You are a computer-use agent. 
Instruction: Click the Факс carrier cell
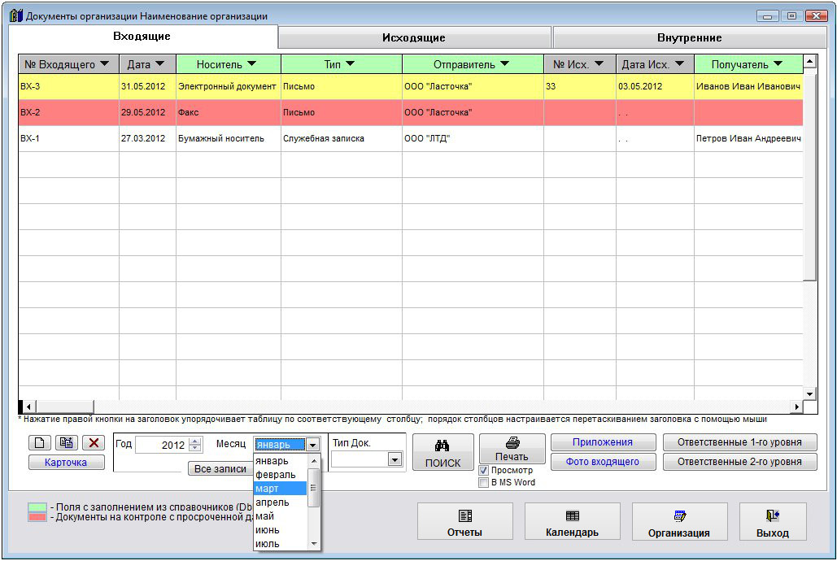[229, 113]
